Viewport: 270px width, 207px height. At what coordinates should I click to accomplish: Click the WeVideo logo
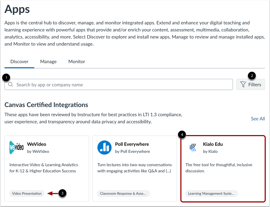(17, 148)
